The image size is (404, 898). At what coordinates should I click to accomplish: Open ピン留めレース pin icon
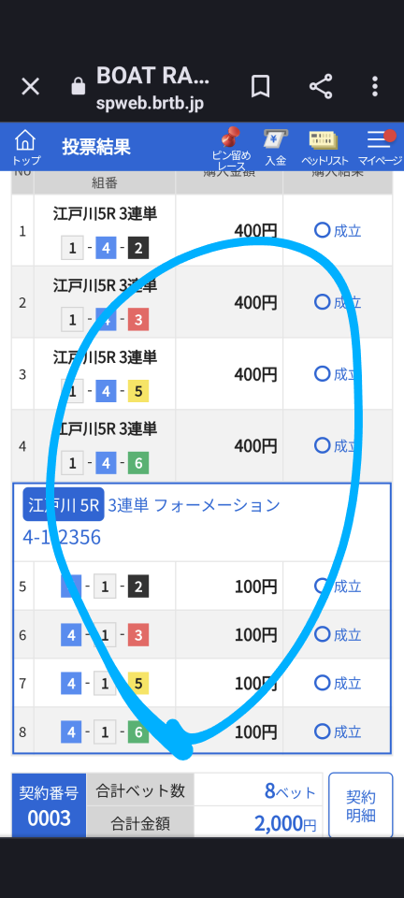click(231, 149)
